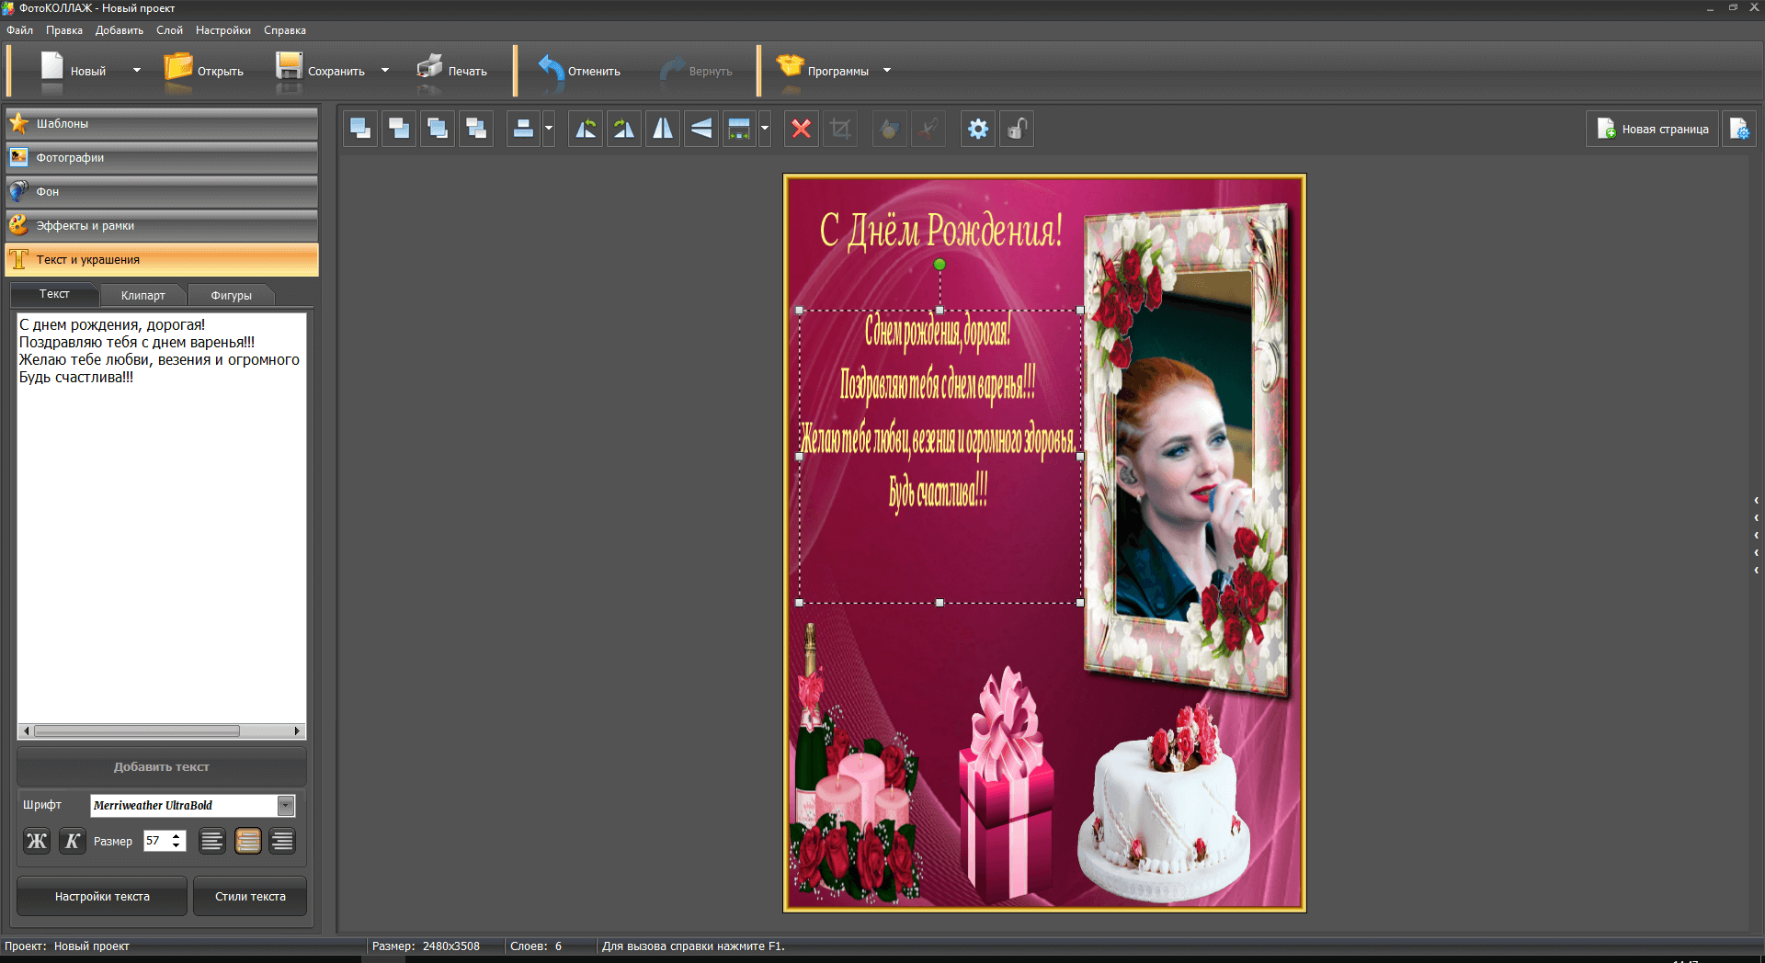Open a project with Открыть
Image resolution: width=1765 pixels, height=963 pixels.
pos(204,71)
